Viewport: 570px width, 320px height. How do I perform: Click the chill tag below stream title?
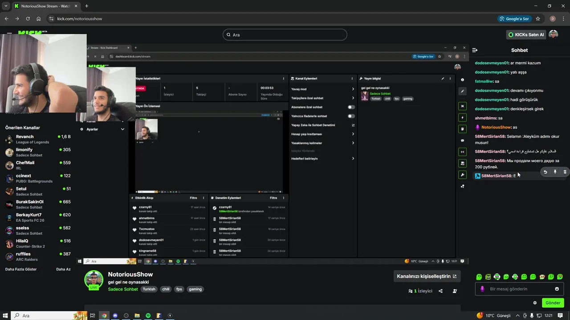pyautogui.click(x=166, y=289)
